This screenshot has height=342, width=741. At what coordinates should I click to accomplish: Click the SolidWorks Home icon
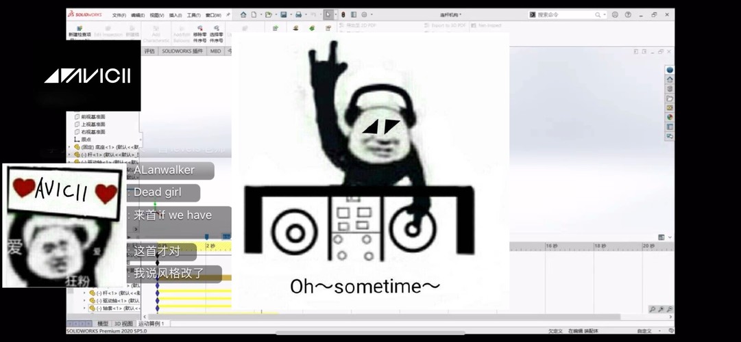pyautogui.click(x=243, y=14)
